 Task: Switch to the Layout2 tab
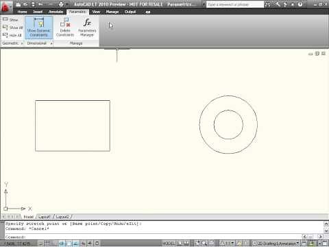pyautogui.click(x=62, y=217)
